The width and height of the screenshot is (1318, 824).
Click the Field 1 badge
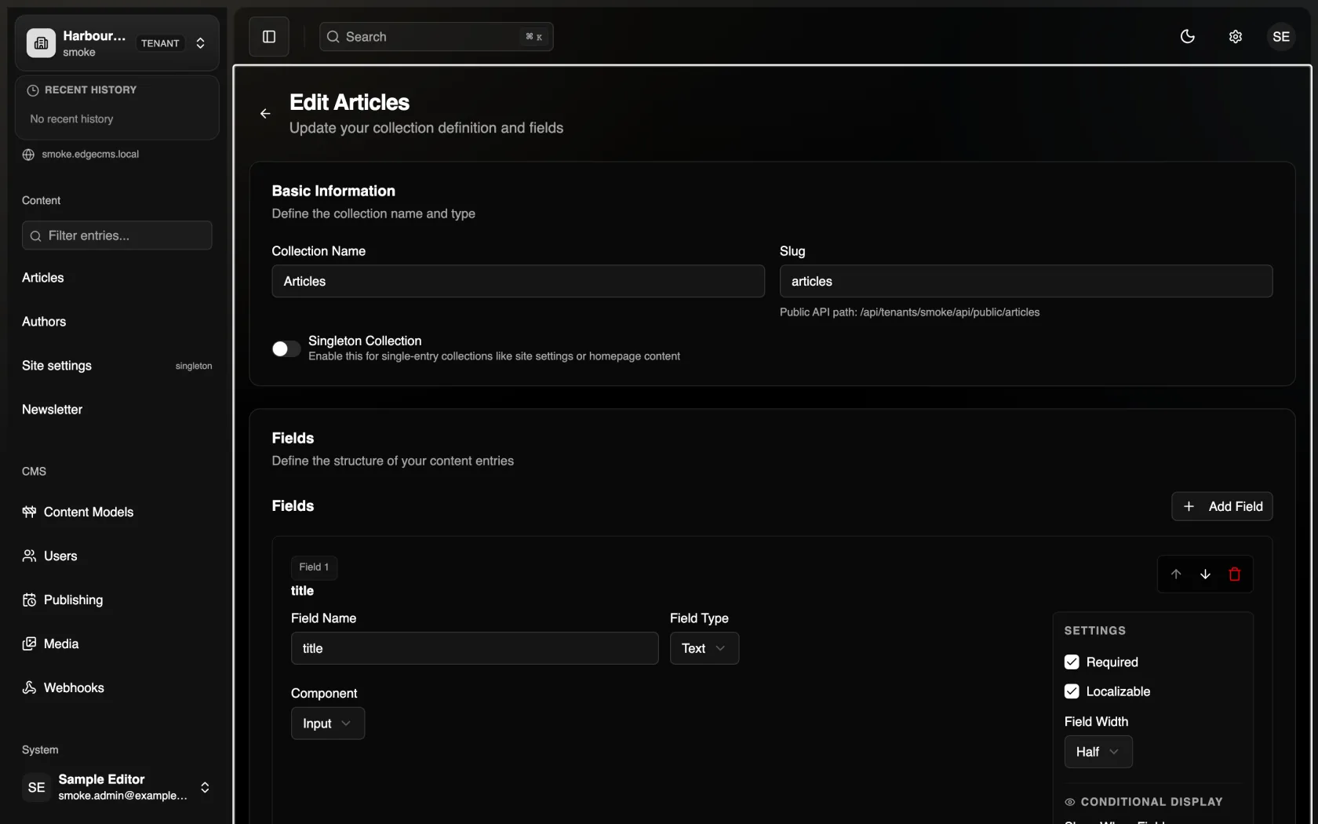tap(314, 567)
